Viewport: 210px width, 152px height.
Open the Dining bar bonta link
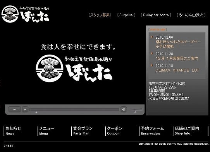pyautogui.click(x=156, y=15)
